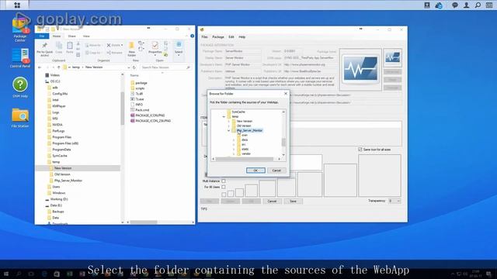Open the Select dropdown in Explorer ribbon

point(179,49)
